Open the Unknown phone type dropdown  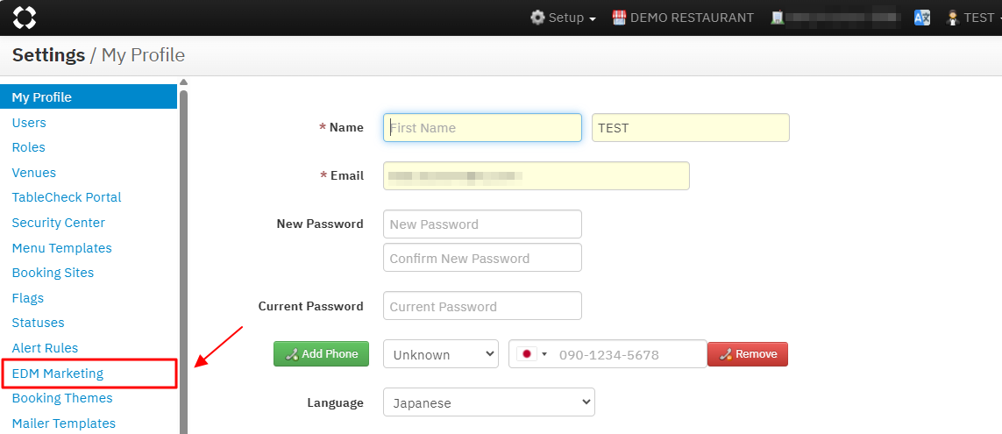pyautogui.click(x=441, y=354)
